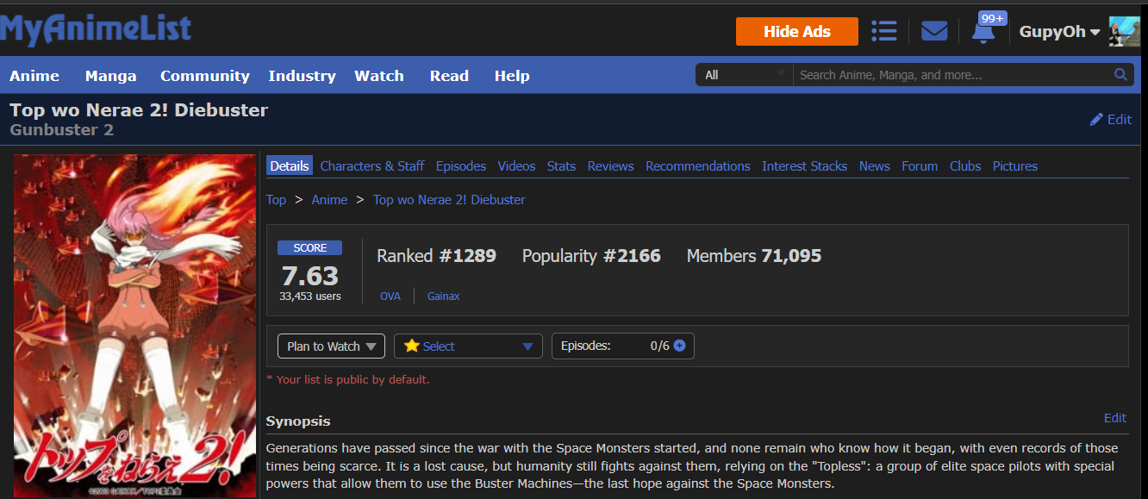Open the Reviews tab
This screenshot has width=1148, height=499.
[x=610, y=166]
